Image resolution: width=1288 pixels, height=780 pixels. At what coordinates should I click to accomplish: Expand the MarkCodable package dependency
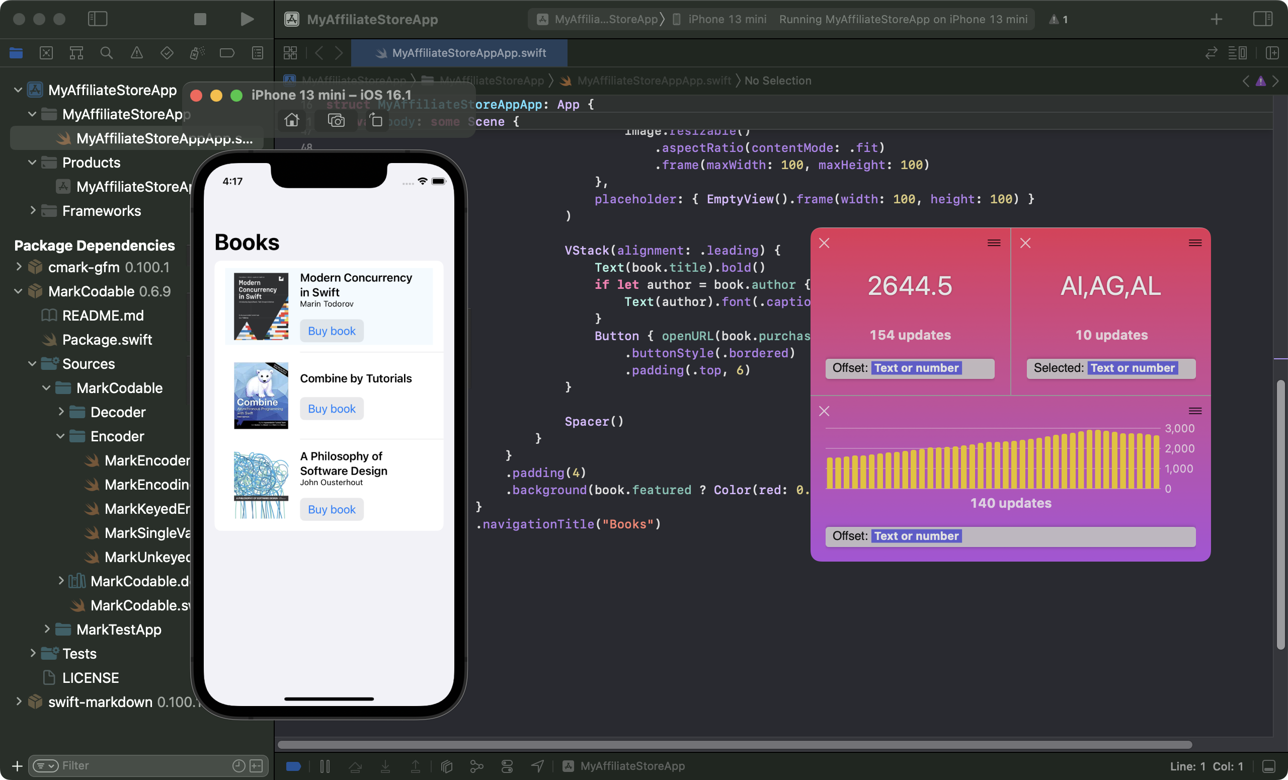[x=20, y=291]
